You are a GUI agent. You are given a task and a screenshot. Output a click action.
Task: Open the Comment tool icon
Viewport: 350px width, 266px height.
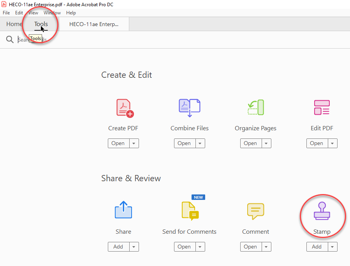255,211
